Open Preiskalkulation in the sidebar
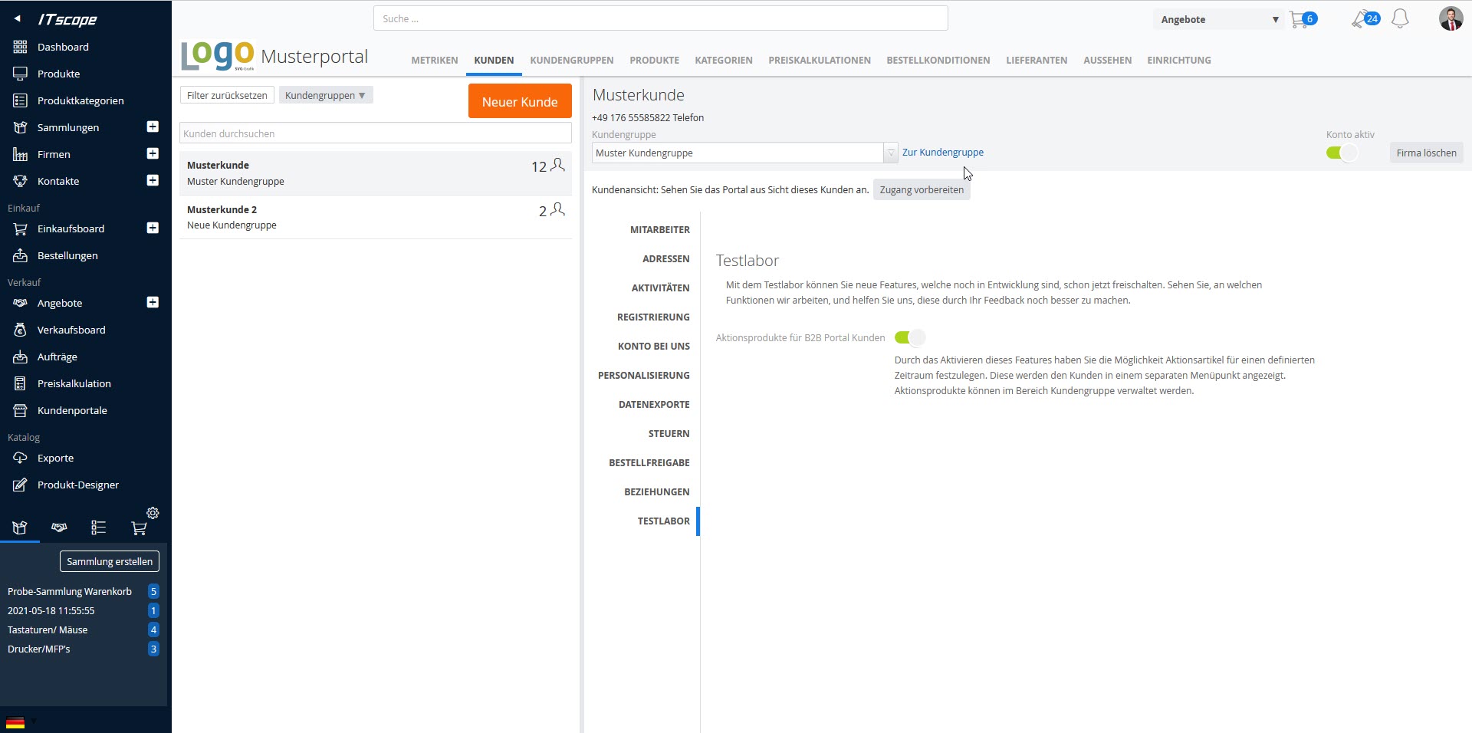This screenshot has height=733, width=1472. click(x=74, y=383)
